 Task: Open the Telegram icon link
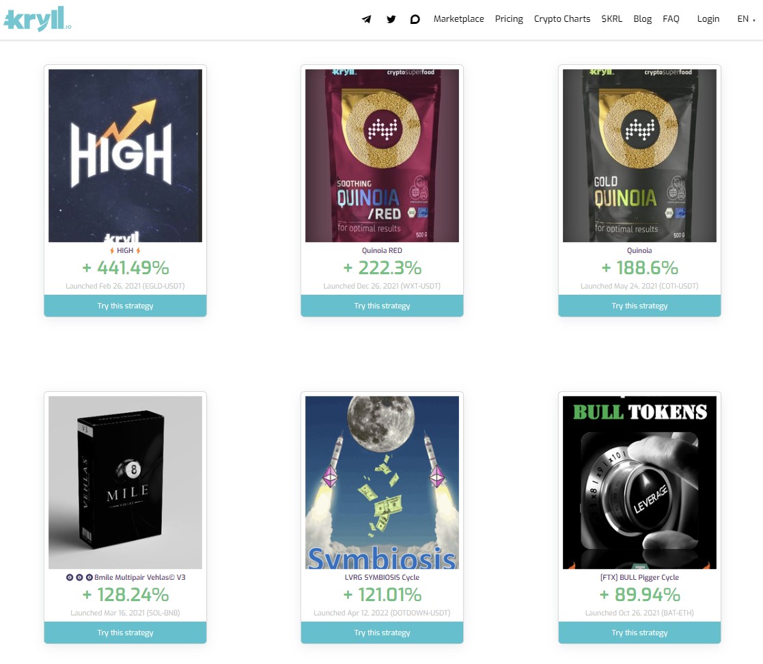pos(366,19)
